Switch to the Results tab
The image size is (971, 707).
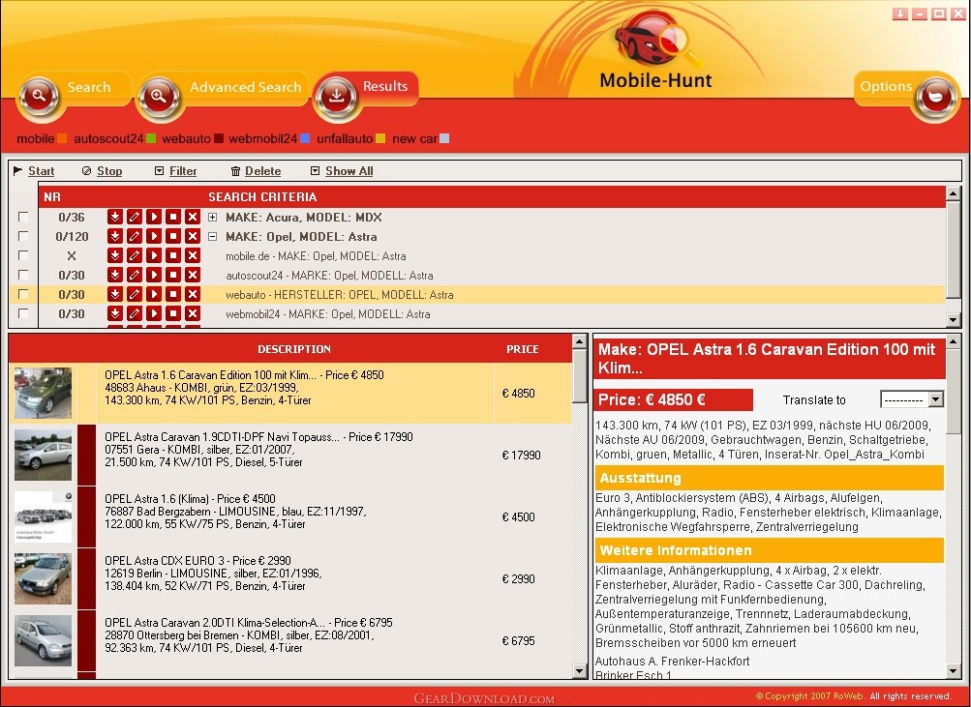tap(385, 86)
